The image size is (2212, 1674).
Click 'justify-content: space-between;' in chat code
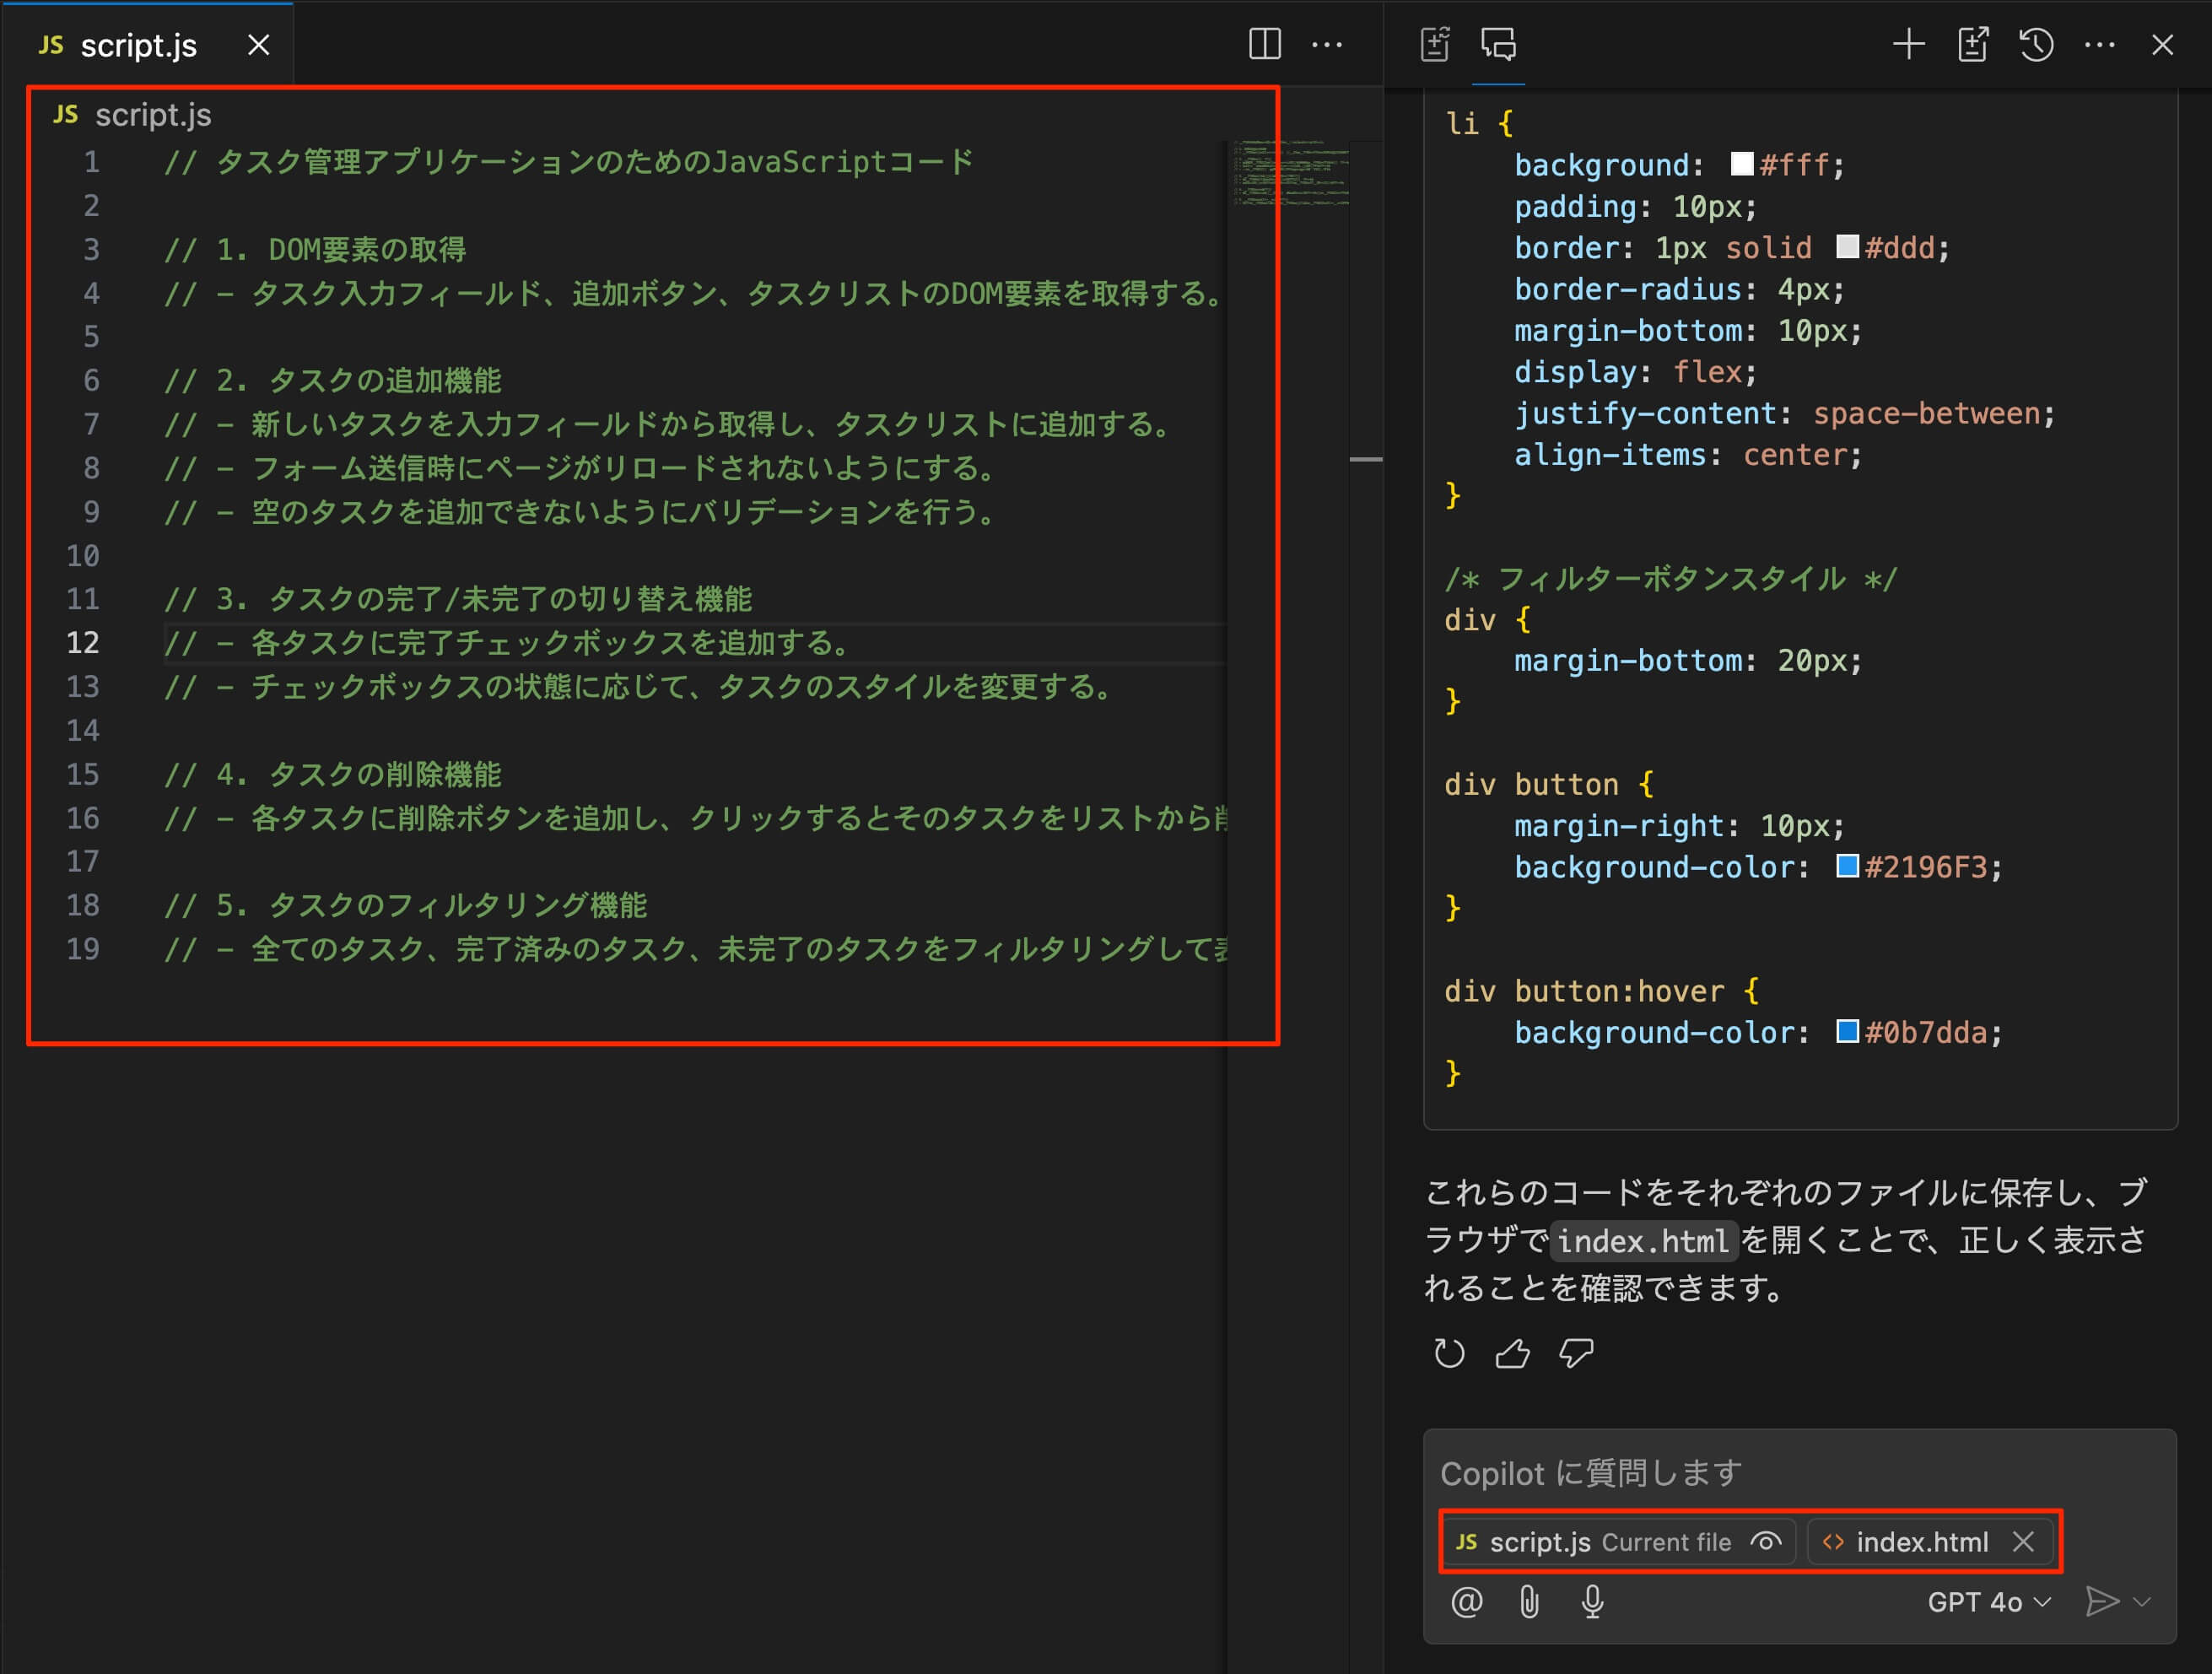coord(1784,413)
